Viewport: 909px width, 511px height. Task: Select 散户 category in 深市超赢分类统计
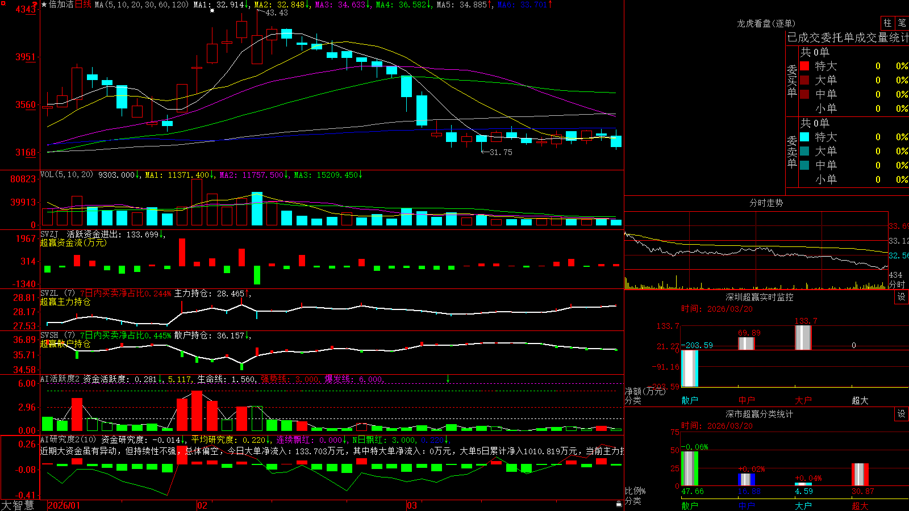[690, 506]
